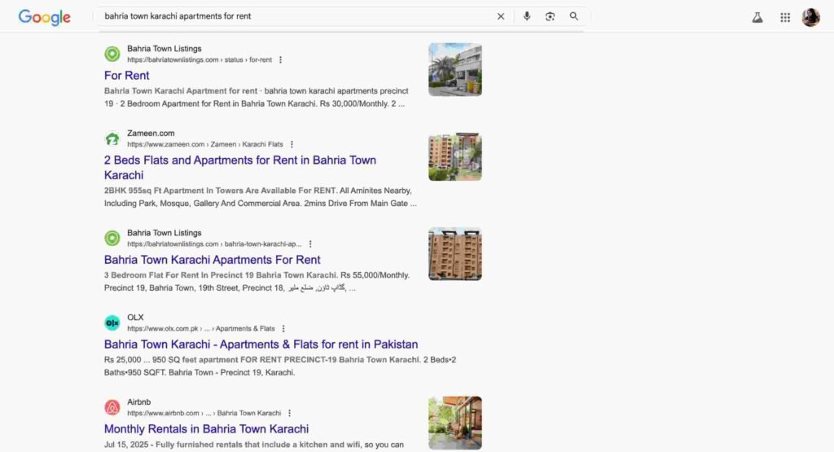834x452 pixels.
Task: Open the Google account profile avatar
Action: click(810, 17)
